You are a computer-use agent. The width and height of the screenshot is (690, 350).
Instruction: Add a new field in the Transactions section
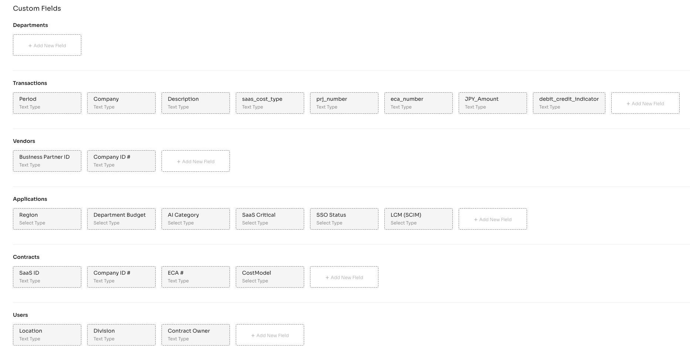645,103
